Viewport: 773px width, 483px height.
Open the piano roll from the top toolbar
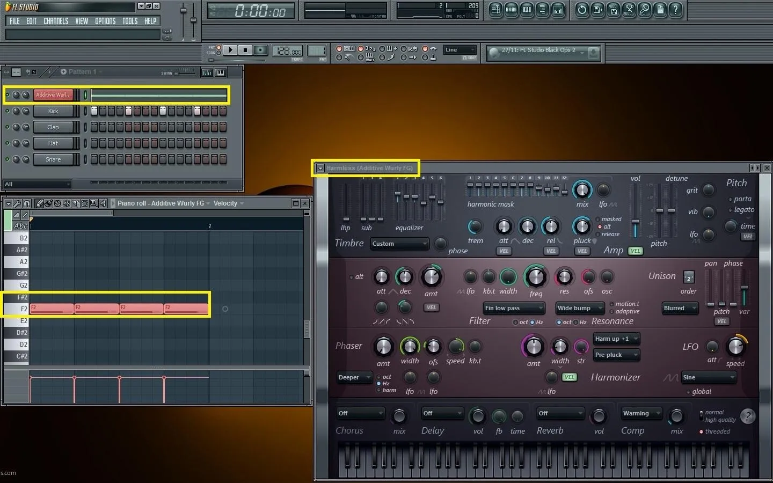[527, 10]
